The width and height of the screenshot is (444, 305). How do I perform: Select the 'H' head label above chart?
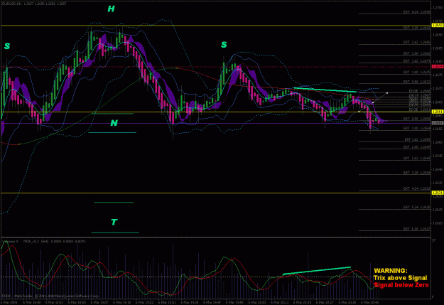click(111, 9)
